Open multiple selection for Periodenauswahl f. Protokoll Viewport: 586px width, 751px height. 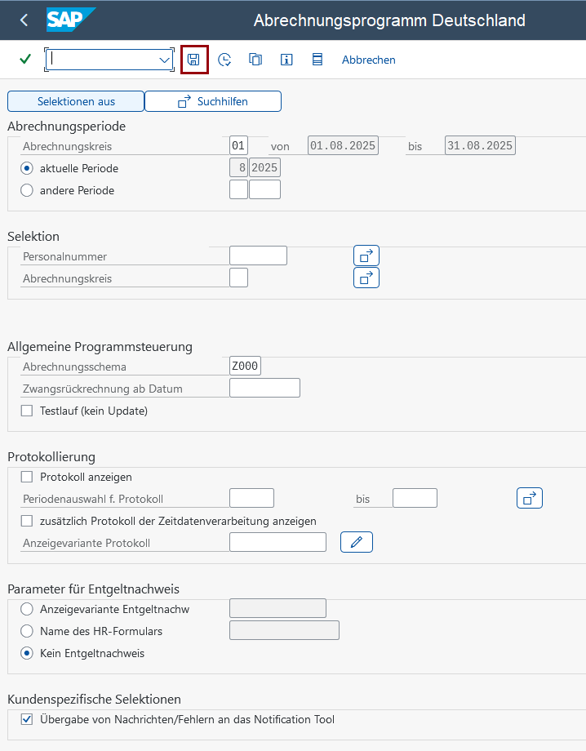click(530, 498)
